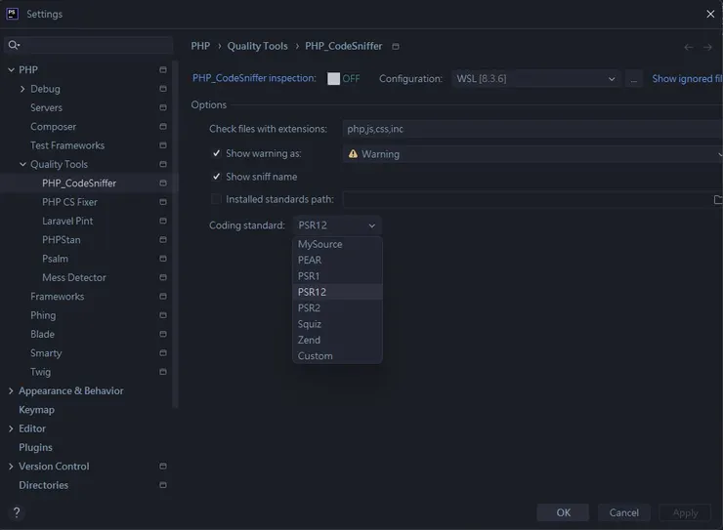Click the project-level icon beside Quality Tools
723x530 pixels.
[x=163, y=164]
